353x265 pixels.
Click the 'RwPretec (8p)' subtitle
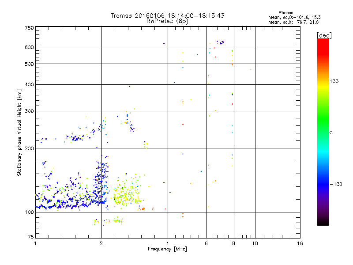pos(167,21)
